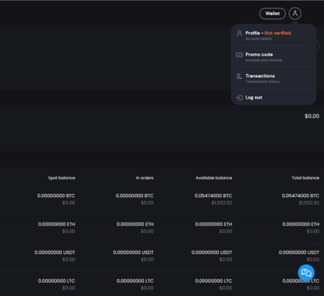The height and width of the screenshot is (296, 324).
Task: Click Total balance 0.00000000 USDT value
Action: pyautogui.click(x=299, y=252)
